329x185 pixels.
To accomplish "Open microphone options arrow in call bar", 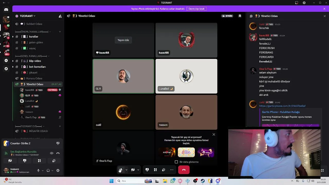I will [126, 170].
